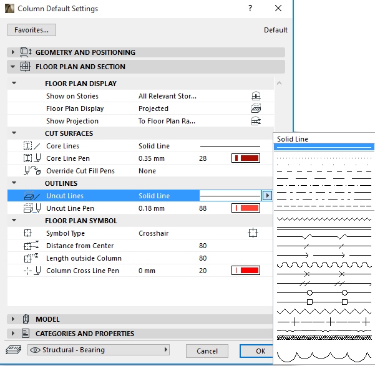Viewport: 375px width, 366px height.
Task: Click the Symbol Type row icon
Action: 27,233
